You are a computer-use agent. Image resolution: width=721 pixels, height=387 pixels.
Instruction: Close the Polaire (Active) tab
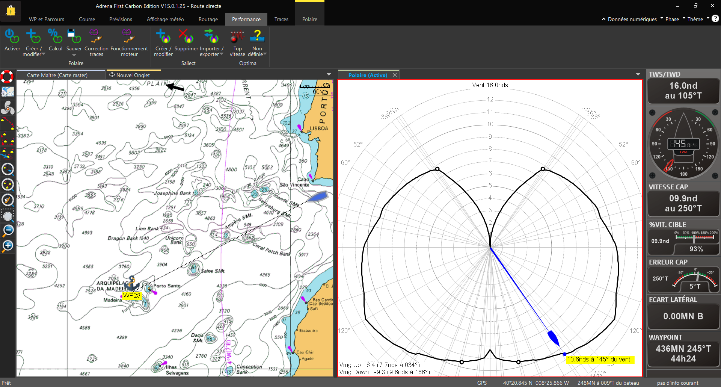click(395, 75)
